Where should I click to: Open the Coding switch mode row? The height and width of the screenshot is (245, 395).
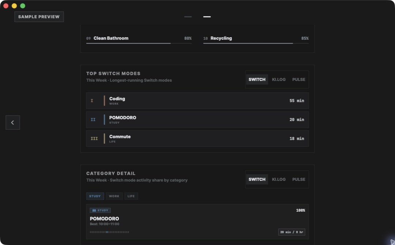tap(197, 101)
